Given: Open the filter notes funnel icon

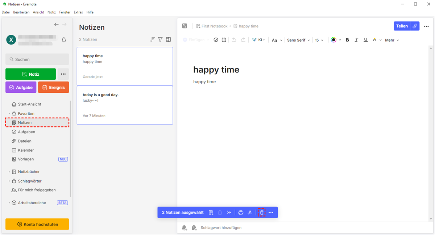Looking at the screenshot, I should (x=160, y=39).
